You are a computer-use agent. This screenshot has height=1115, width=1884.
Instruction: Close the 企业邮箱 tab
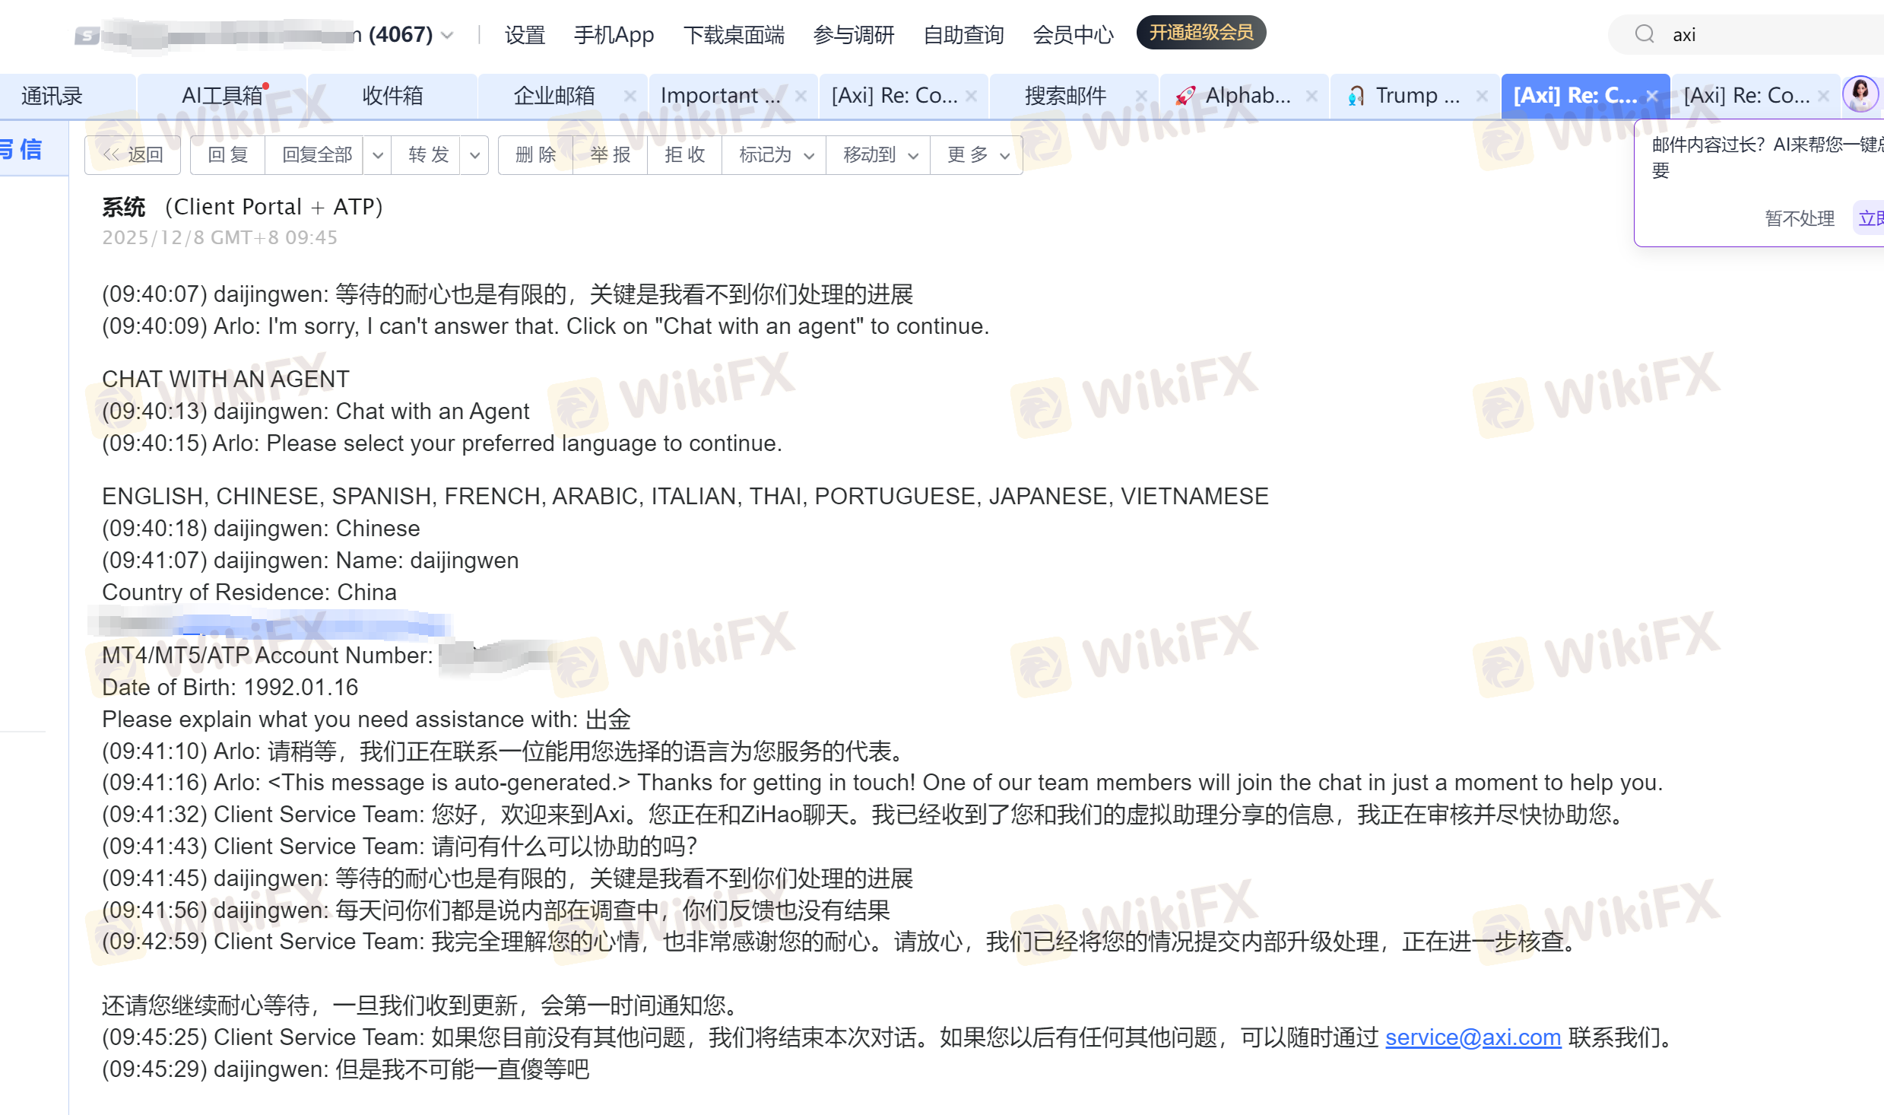(x=630, y=96)
